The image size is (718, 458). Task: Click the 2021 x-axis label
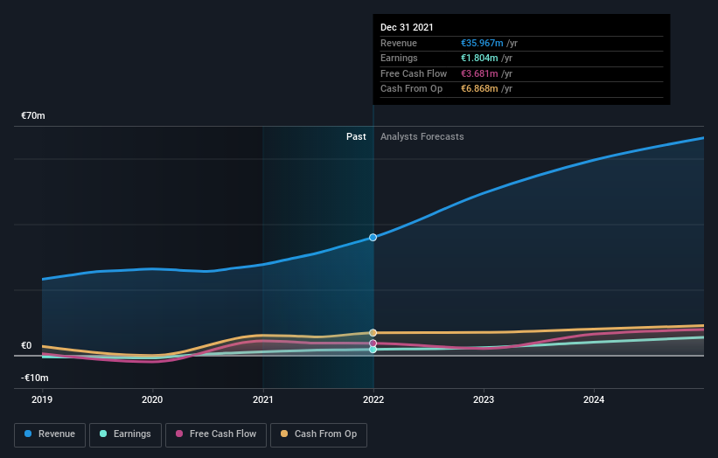click(x=263, y=399)
